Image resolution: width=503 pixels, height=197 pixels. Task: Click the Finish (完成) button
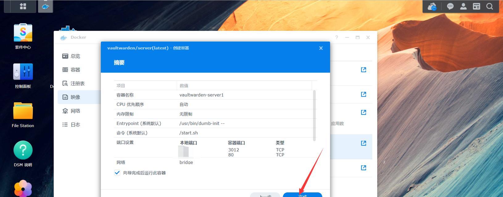coord(303,195)
